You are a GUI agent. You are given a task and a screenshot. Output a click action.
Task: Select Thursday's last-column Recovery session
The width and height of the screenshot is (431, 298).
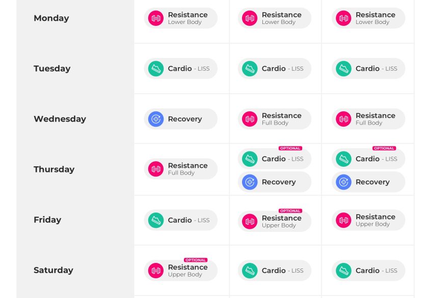click(368, 182)
